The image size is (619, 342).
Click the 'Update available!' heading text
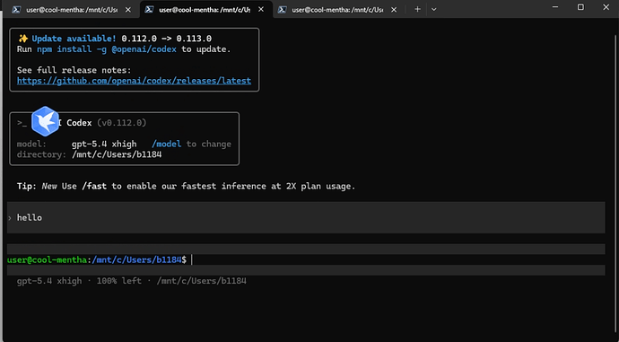[x=74, y=39]
